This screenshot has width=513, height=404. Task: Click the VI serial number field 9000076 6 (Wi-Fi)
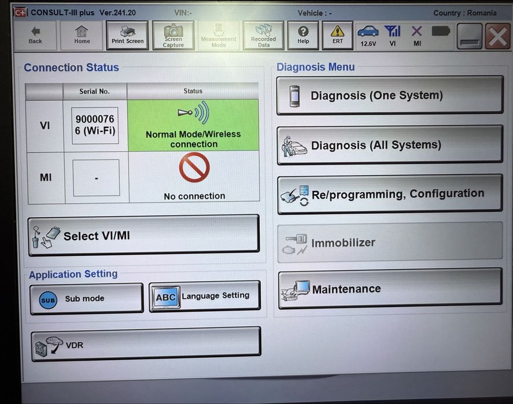click(95, 125)
